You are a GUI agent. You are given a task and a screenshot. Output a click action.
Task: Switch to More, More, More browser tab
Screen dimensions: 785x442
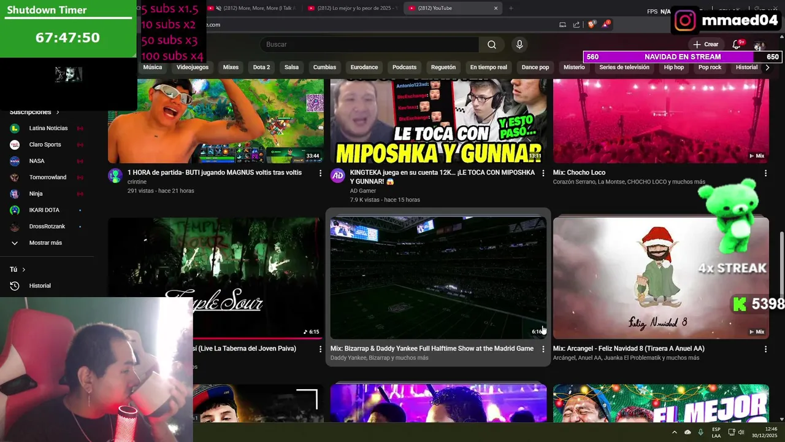point(251,8)
